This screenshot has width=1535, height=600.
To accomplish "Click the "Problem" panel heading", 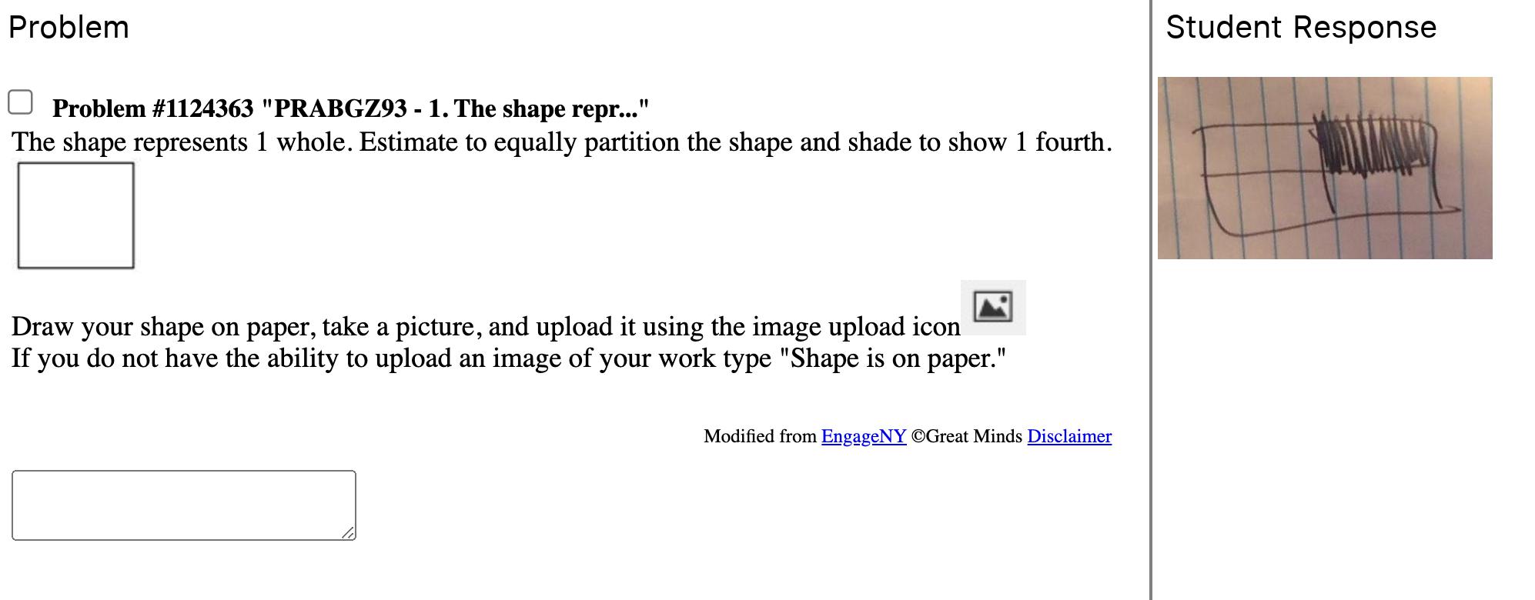I will [69, 28].
